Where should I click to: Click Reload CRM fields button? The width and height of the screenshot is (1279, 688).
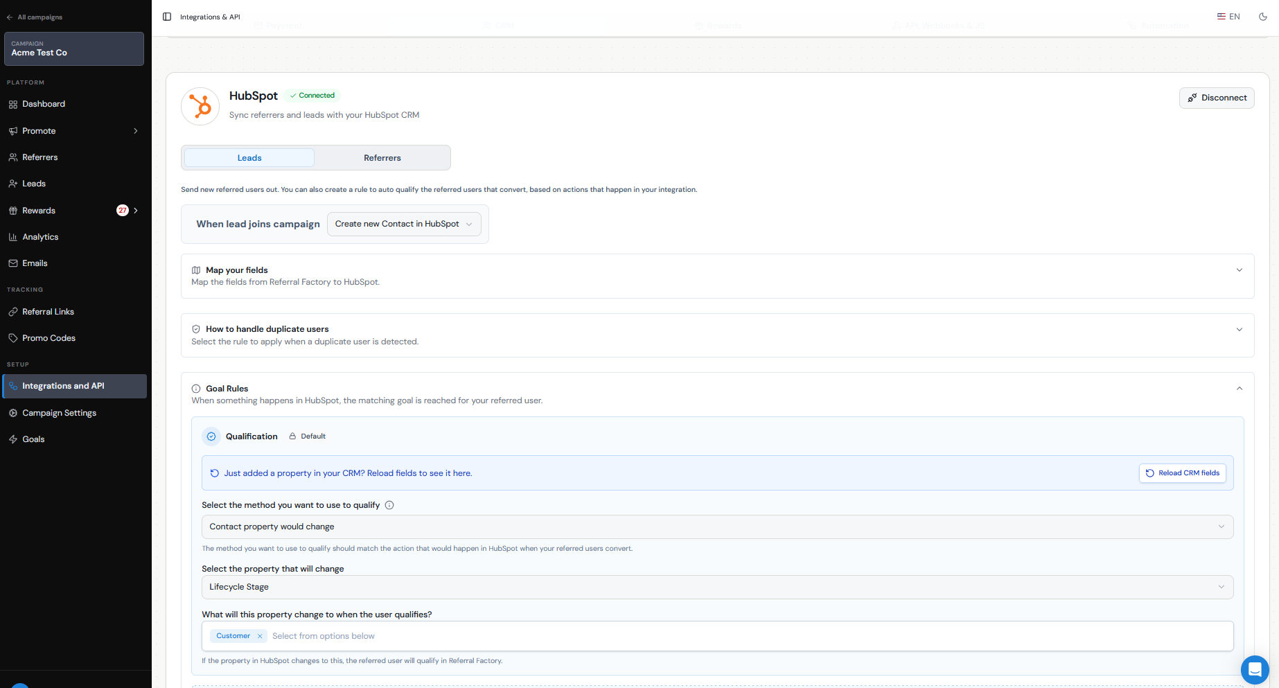pyautogui.click(x=1183, y=473)
